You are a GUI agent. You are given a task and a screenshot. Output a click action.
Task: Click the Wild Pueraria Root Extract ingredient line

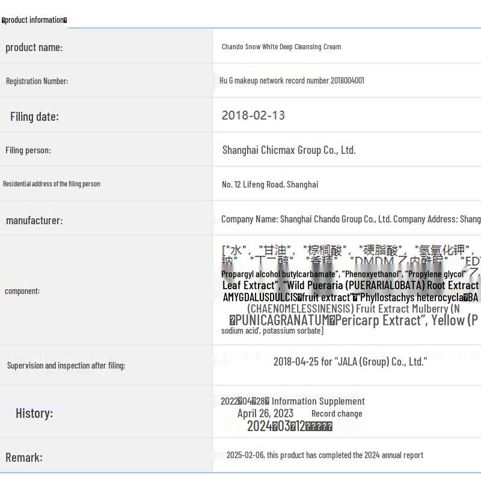351,285
